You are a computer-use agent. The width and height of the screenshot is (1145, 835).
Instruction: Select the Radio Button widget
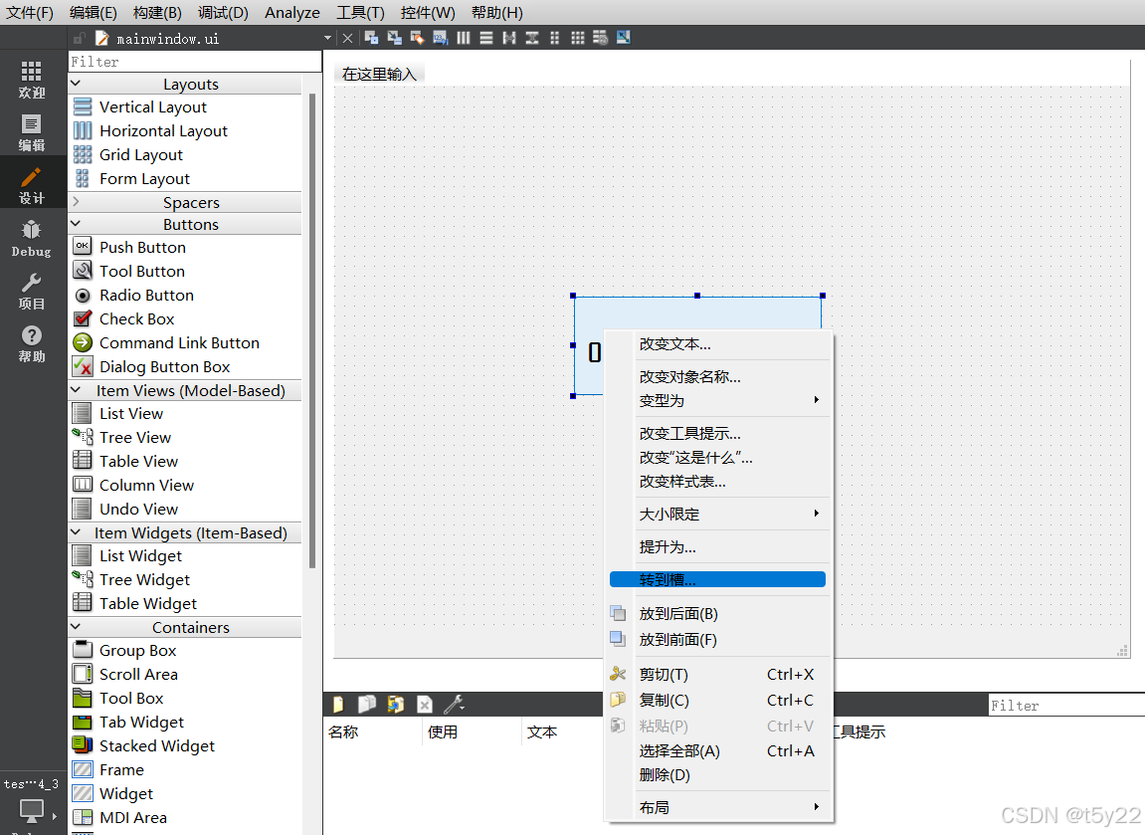(x=147, y=296)
